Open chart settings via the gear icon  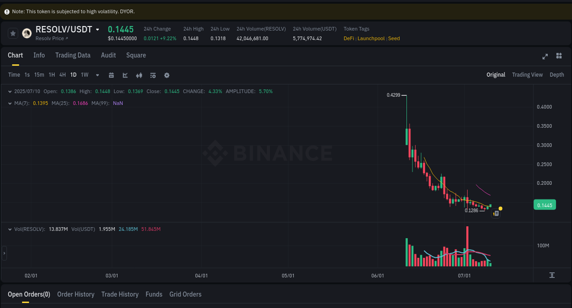[x=167, y=75]
